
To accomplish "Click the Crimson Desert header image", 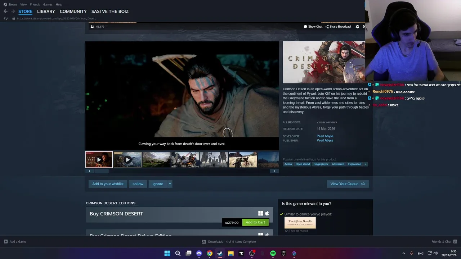I will (x=324, y=62).
